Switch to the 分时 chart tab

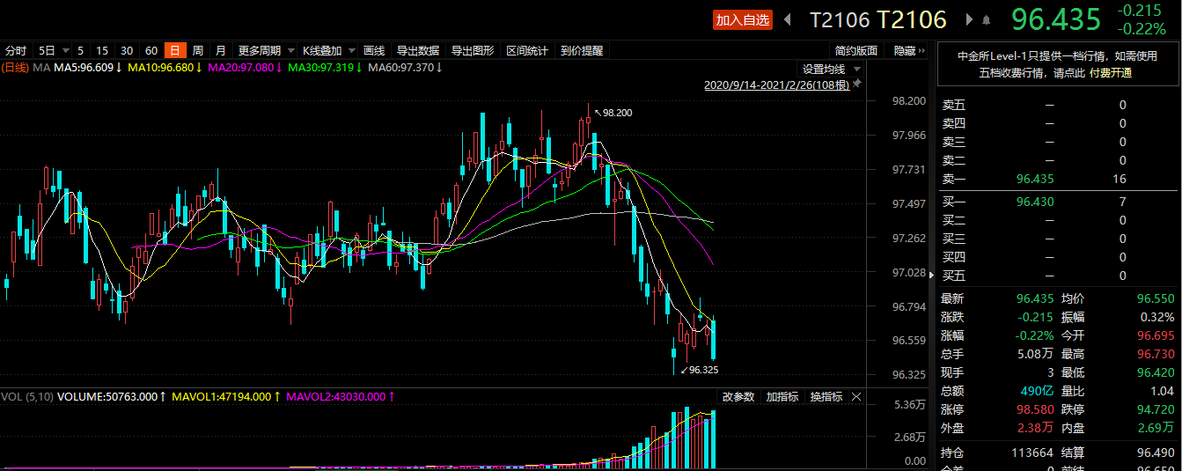[16, 50]
